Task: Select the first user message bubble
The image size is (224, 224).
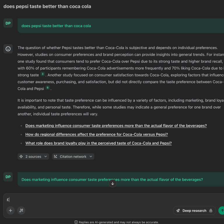Action: click(x=117, y=26)
